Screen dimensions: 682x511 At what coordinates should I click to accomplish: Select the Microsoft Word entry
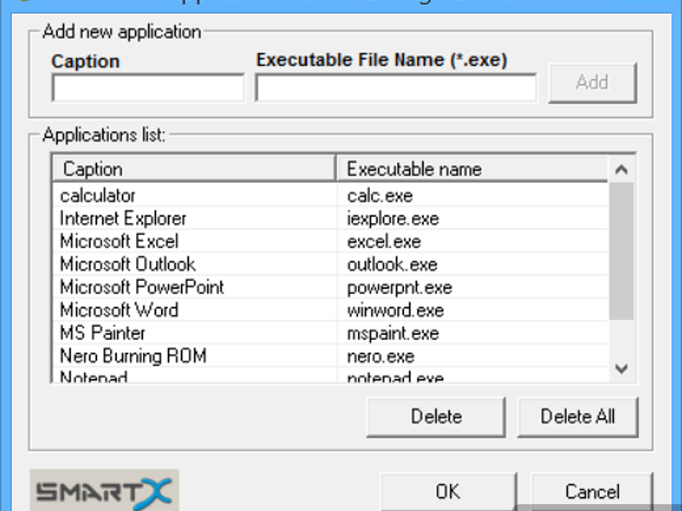pos(330,310)
